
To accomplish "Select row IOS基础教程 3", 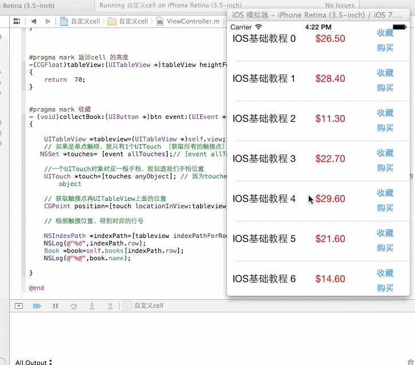I will click(318, 161).
